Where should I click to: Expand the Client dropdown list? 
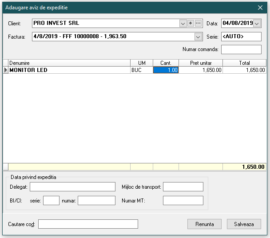183,23
